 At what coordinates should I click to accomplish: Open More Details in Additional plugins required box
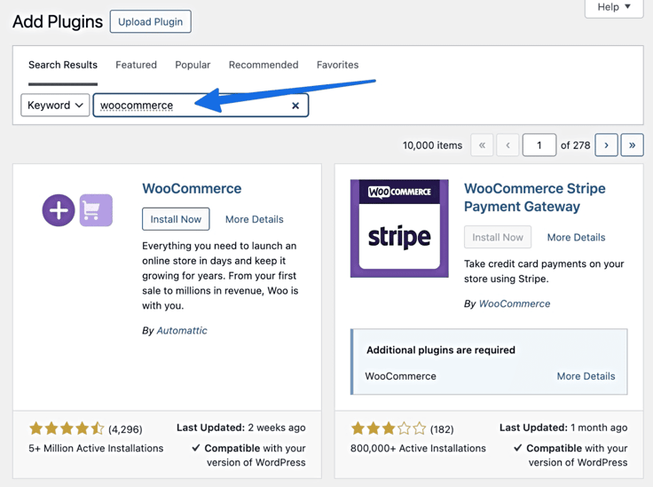586,376
